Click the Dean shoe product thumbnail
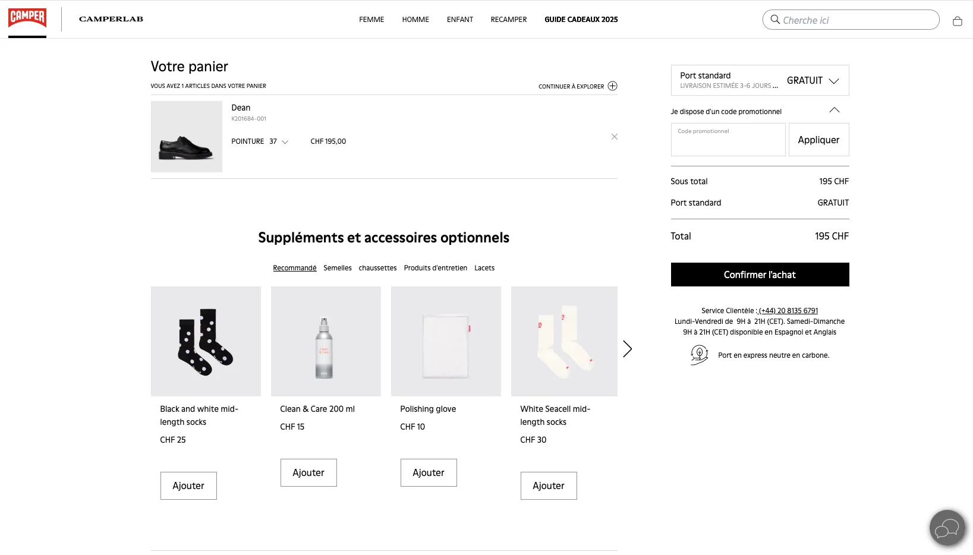 click(186, 137)
